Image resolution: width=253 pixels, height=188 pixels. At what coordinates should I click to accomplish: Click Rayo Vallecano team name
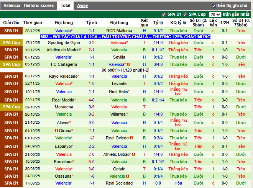point(63,76)
